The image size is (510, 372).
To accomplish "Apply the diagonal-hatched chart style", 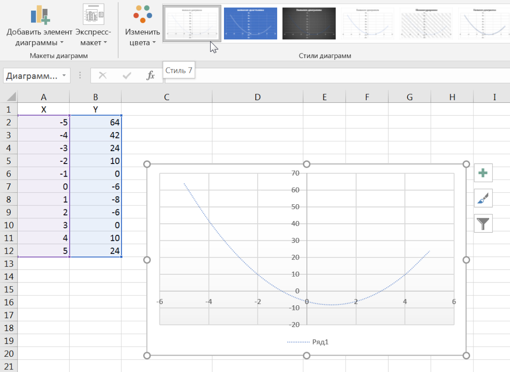I will [x=426, y=23].
